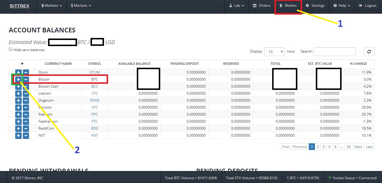Sort by the Est. BTC Value column header
This screenshot has height=183, width=382.
pyautogui.click(x=320, y=64)
